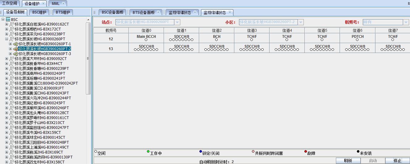
Task: Click tower icon of 怀化辰溪枫香坪HG-B3X44CT
Action: click(12, 64)
